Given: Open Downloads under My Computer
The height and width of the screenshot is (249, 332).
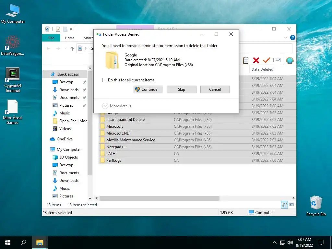Looking at the screenshot, I should [69, 181].
